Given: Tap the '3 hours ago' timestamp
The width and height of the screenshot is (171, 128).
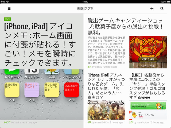Looking at the screenshot, I should pos(116,122).
